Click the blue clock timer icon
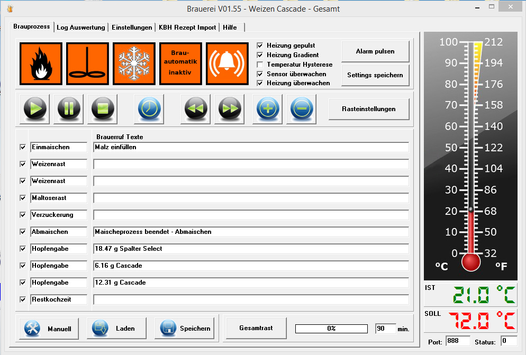 [x=149, y=109]
